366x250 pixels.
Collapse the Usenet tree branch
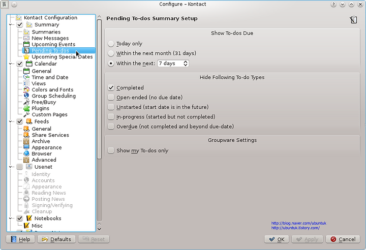(10, 167)
